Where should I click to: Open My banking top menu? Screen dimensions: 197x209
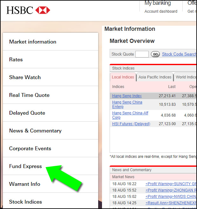[x=158, y=3]
